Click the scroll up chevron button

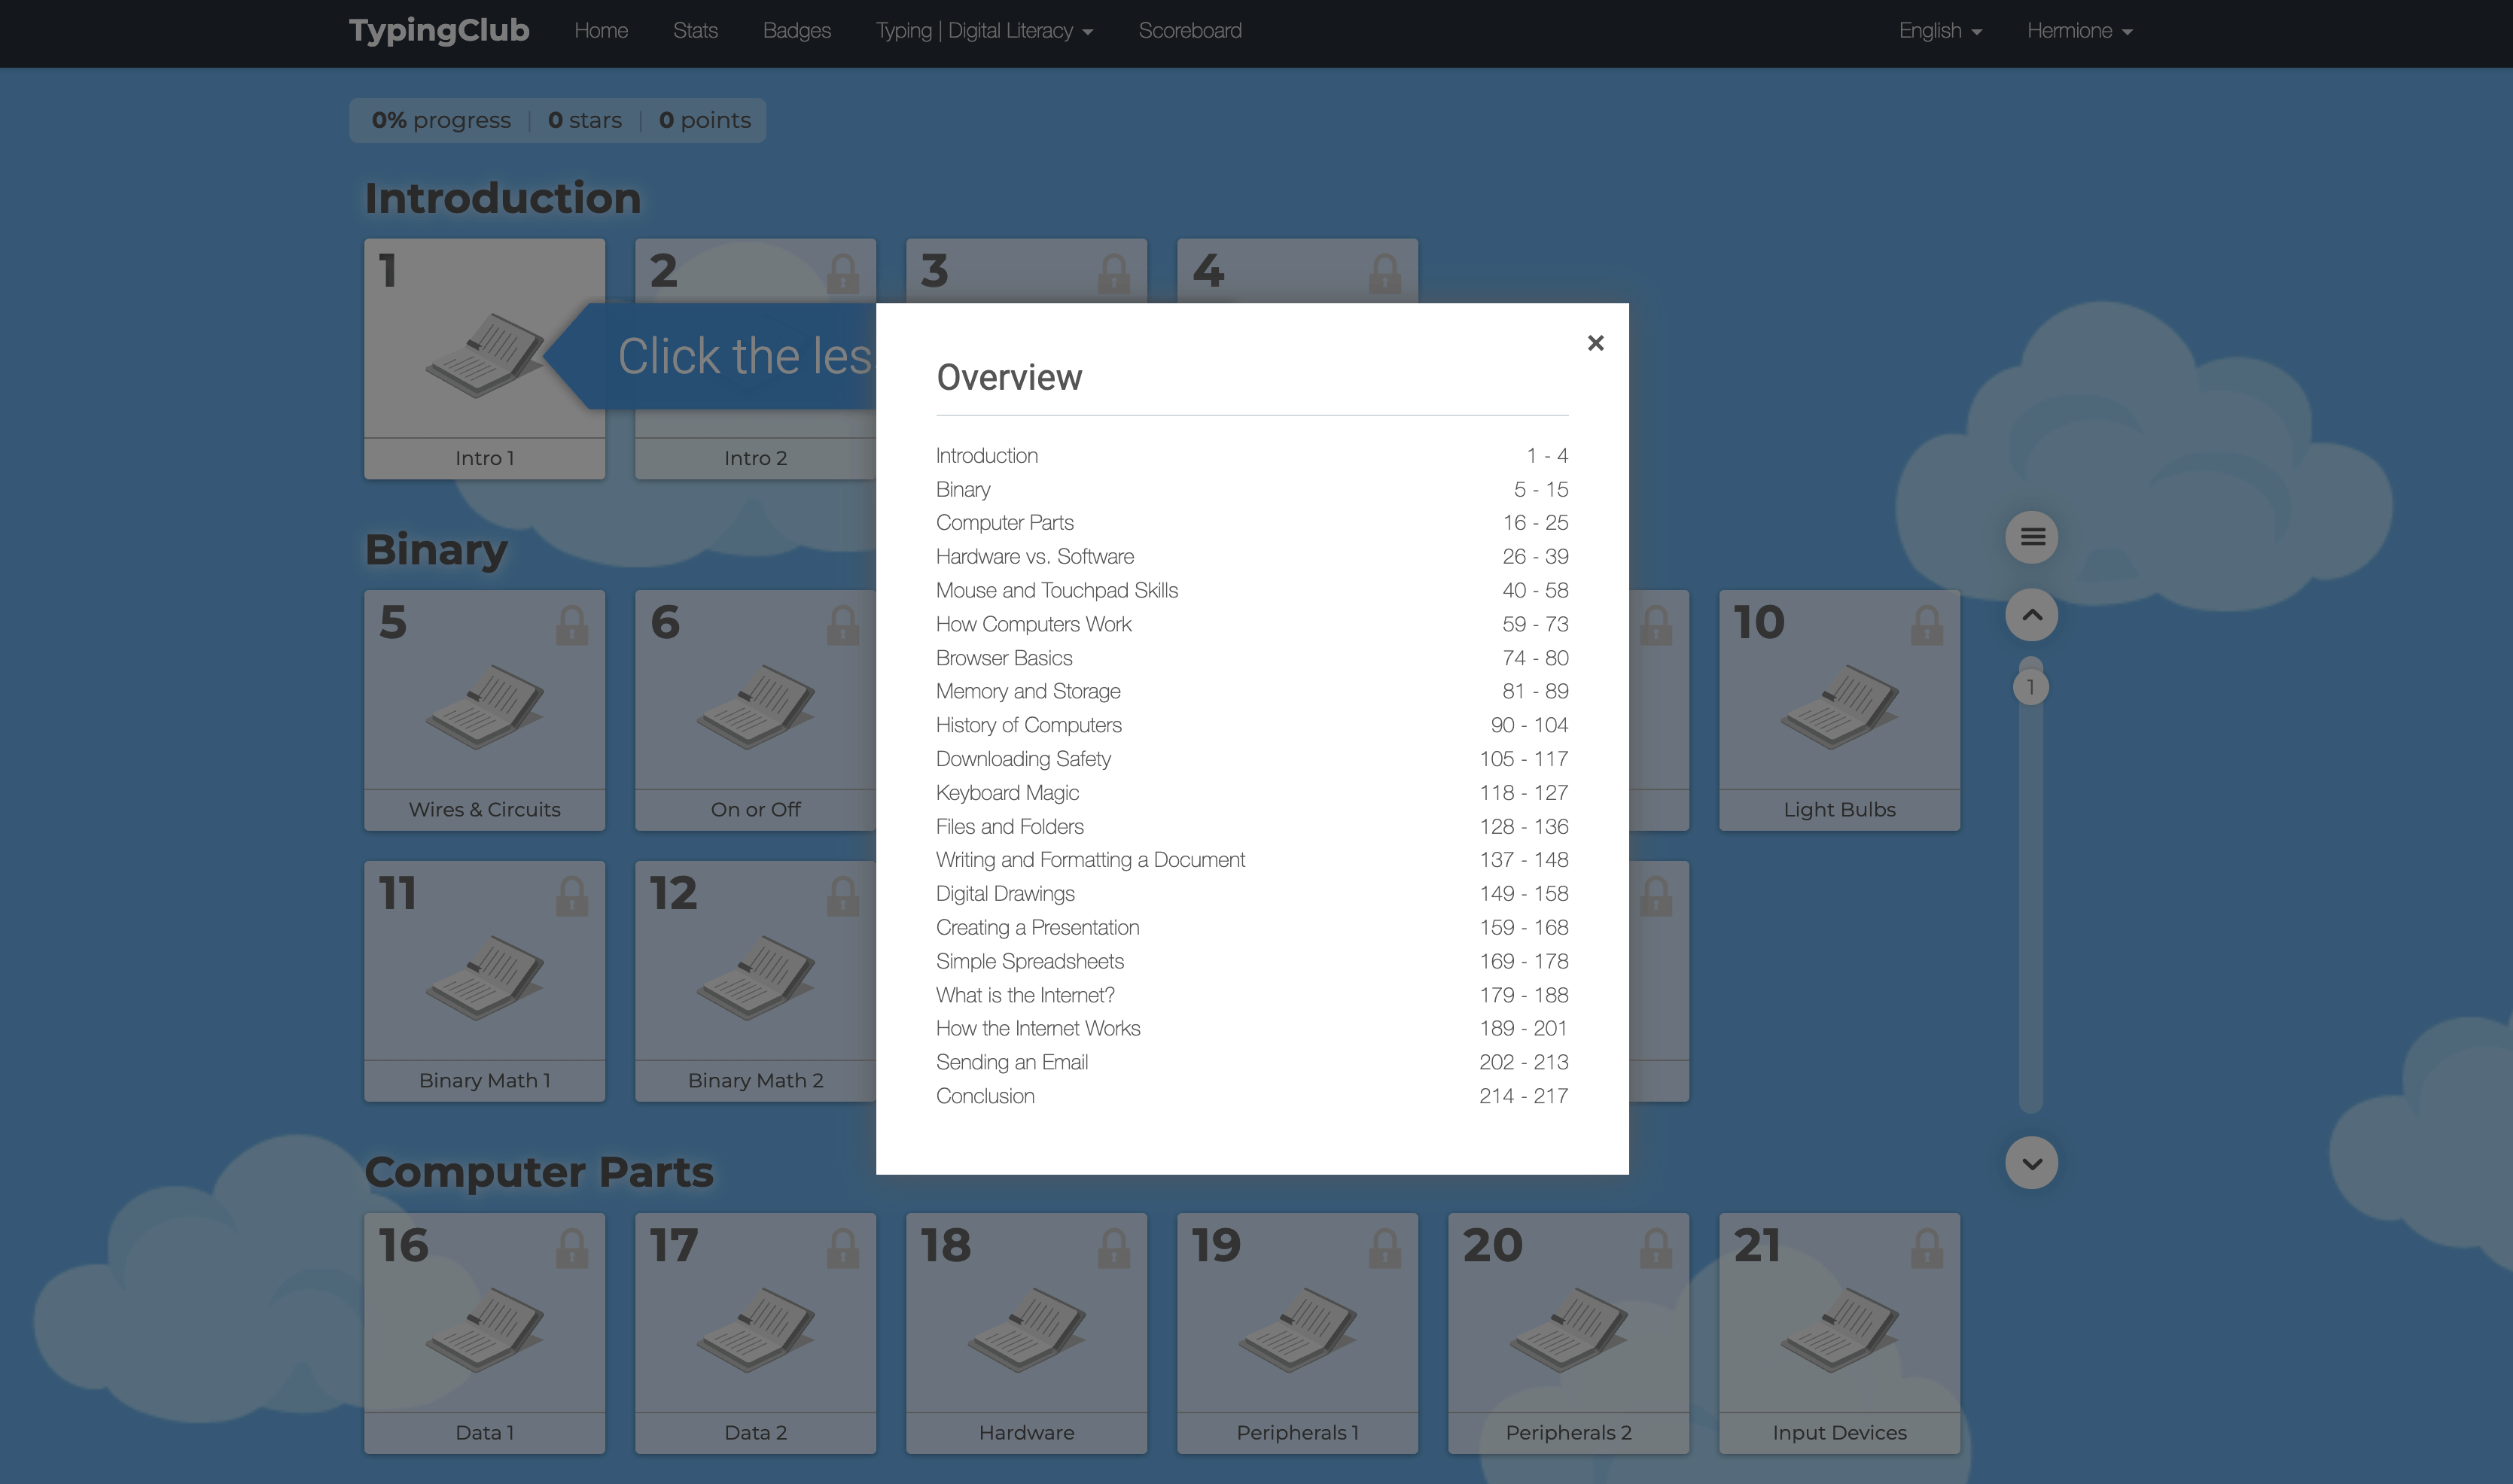[x=2031, y=615]
